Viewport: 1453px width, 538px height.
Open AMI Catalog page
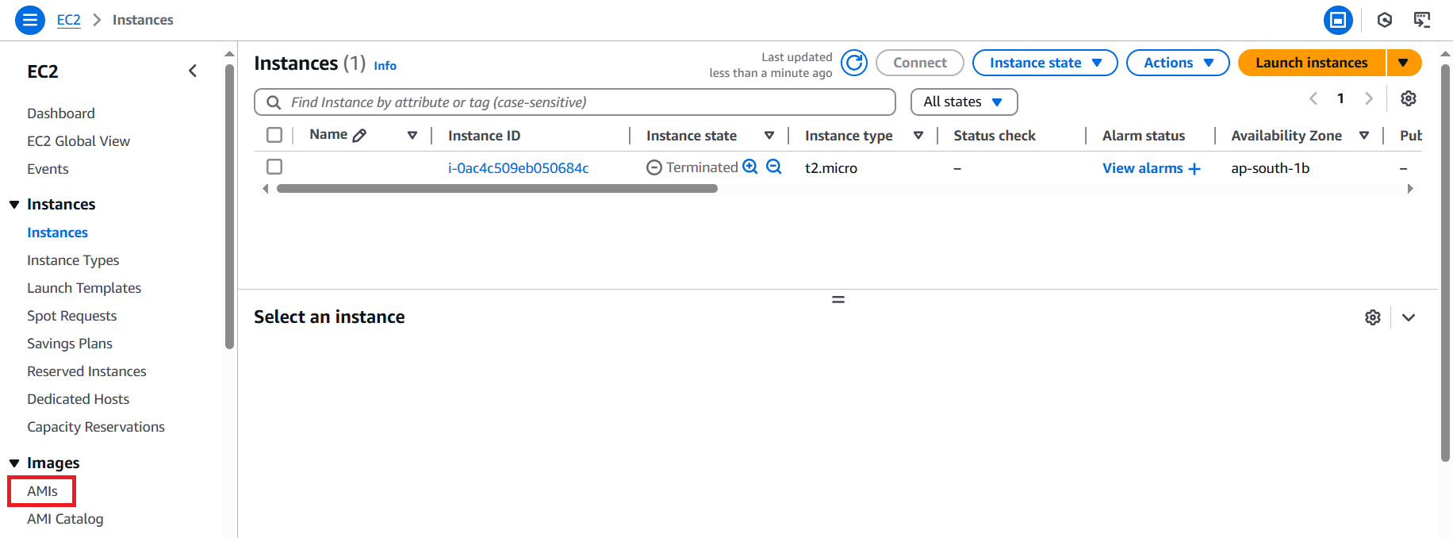pyautogui.click(x=65, y=519)
